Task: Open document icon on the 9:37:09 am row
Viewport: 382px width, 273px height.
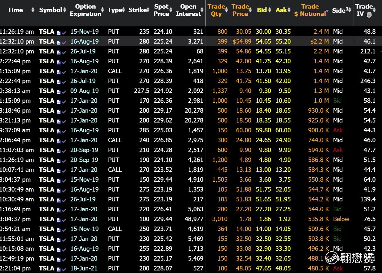Action: (x=59, y=131)
